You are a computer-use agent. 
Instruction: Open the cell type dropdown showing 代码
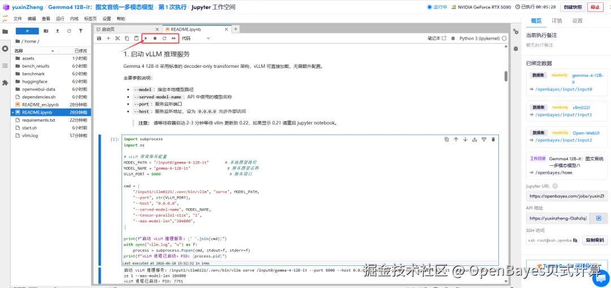pyautogui.click(x=196, y=38)
